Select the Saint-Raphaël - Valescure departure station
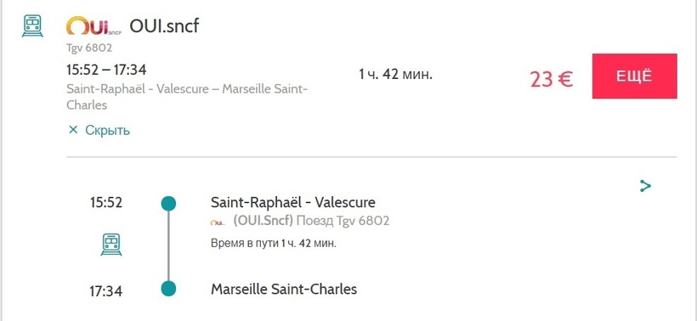This screenshot has height=321, width=697. click(x=293, y=202)
